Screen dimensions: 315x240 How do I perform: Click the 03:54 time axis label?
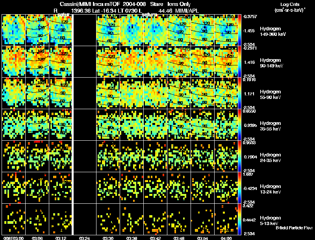202,238
